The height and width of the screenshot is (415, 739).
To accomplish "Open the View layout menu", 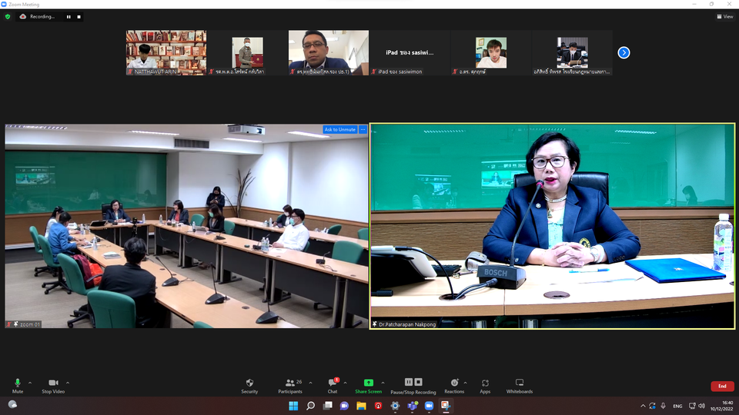I will [x=724, y=16].
